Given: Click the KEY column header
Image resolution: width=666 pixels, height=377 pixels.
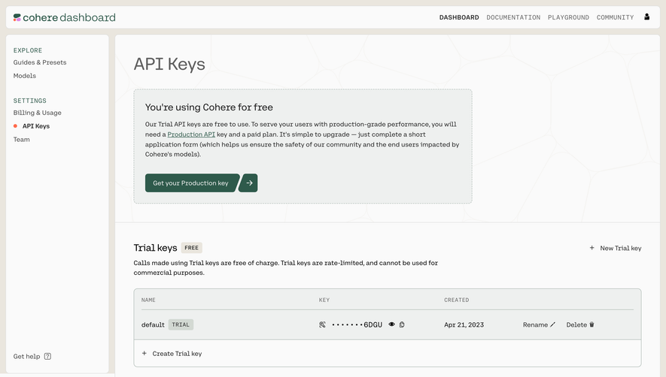Looking at the screenshot, I should click(324, 300).
